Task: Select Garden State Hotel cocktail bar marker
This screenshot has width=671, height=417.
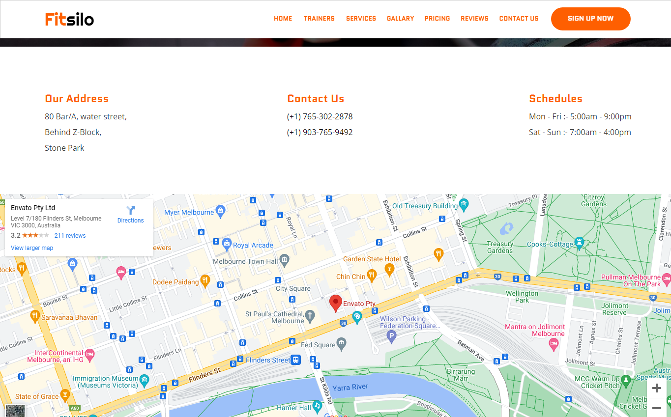Action: (389, 268)
